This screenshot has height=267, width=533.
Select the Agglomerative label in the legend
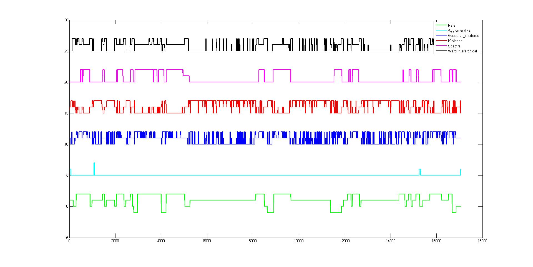(x=459, y=30)
